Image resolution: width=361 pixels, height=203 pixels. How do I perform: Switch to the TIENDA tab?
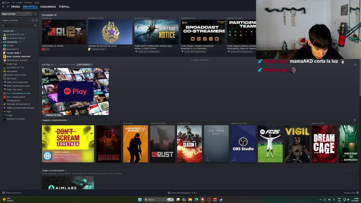pyautogui.click(x=15, y=7)
